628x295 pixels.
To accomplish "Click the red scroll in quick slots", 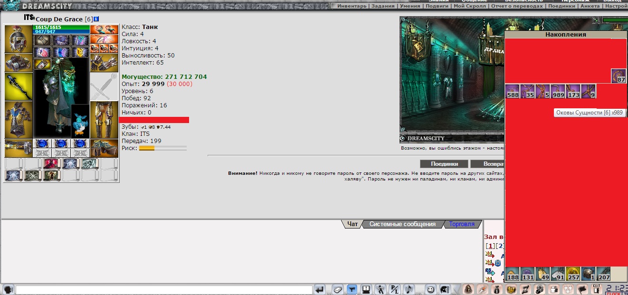I will [51, 164].
